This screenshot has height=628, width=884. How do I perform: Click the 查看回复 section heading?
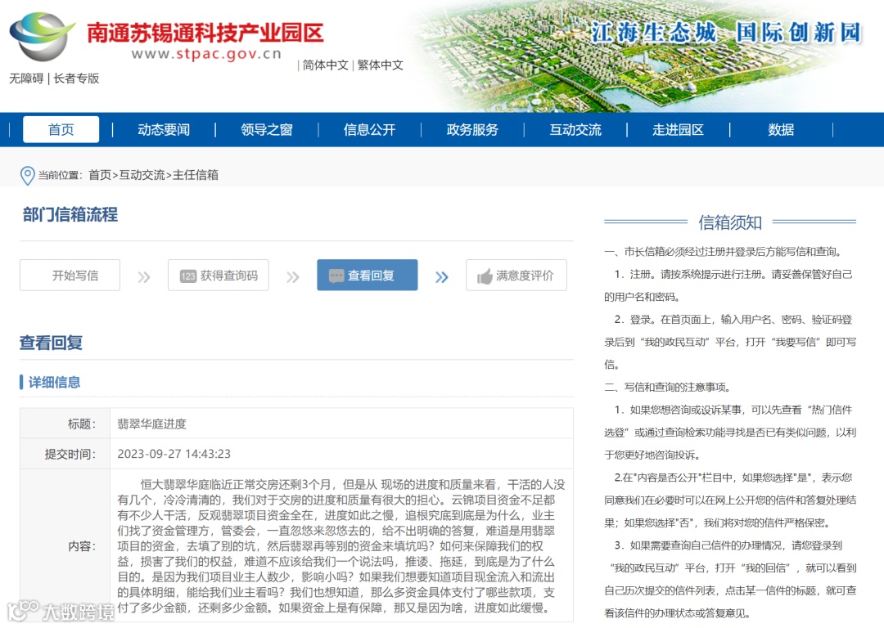[x=51, y=343]
